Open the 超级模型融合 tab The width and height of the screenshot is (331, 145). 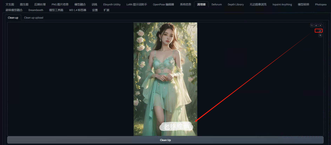click(x=14, y=10)
